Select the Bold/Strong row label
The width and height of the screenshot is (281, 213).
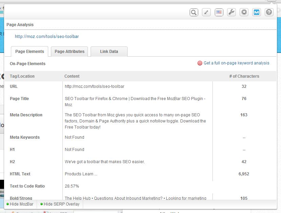(x=21, y=198)
